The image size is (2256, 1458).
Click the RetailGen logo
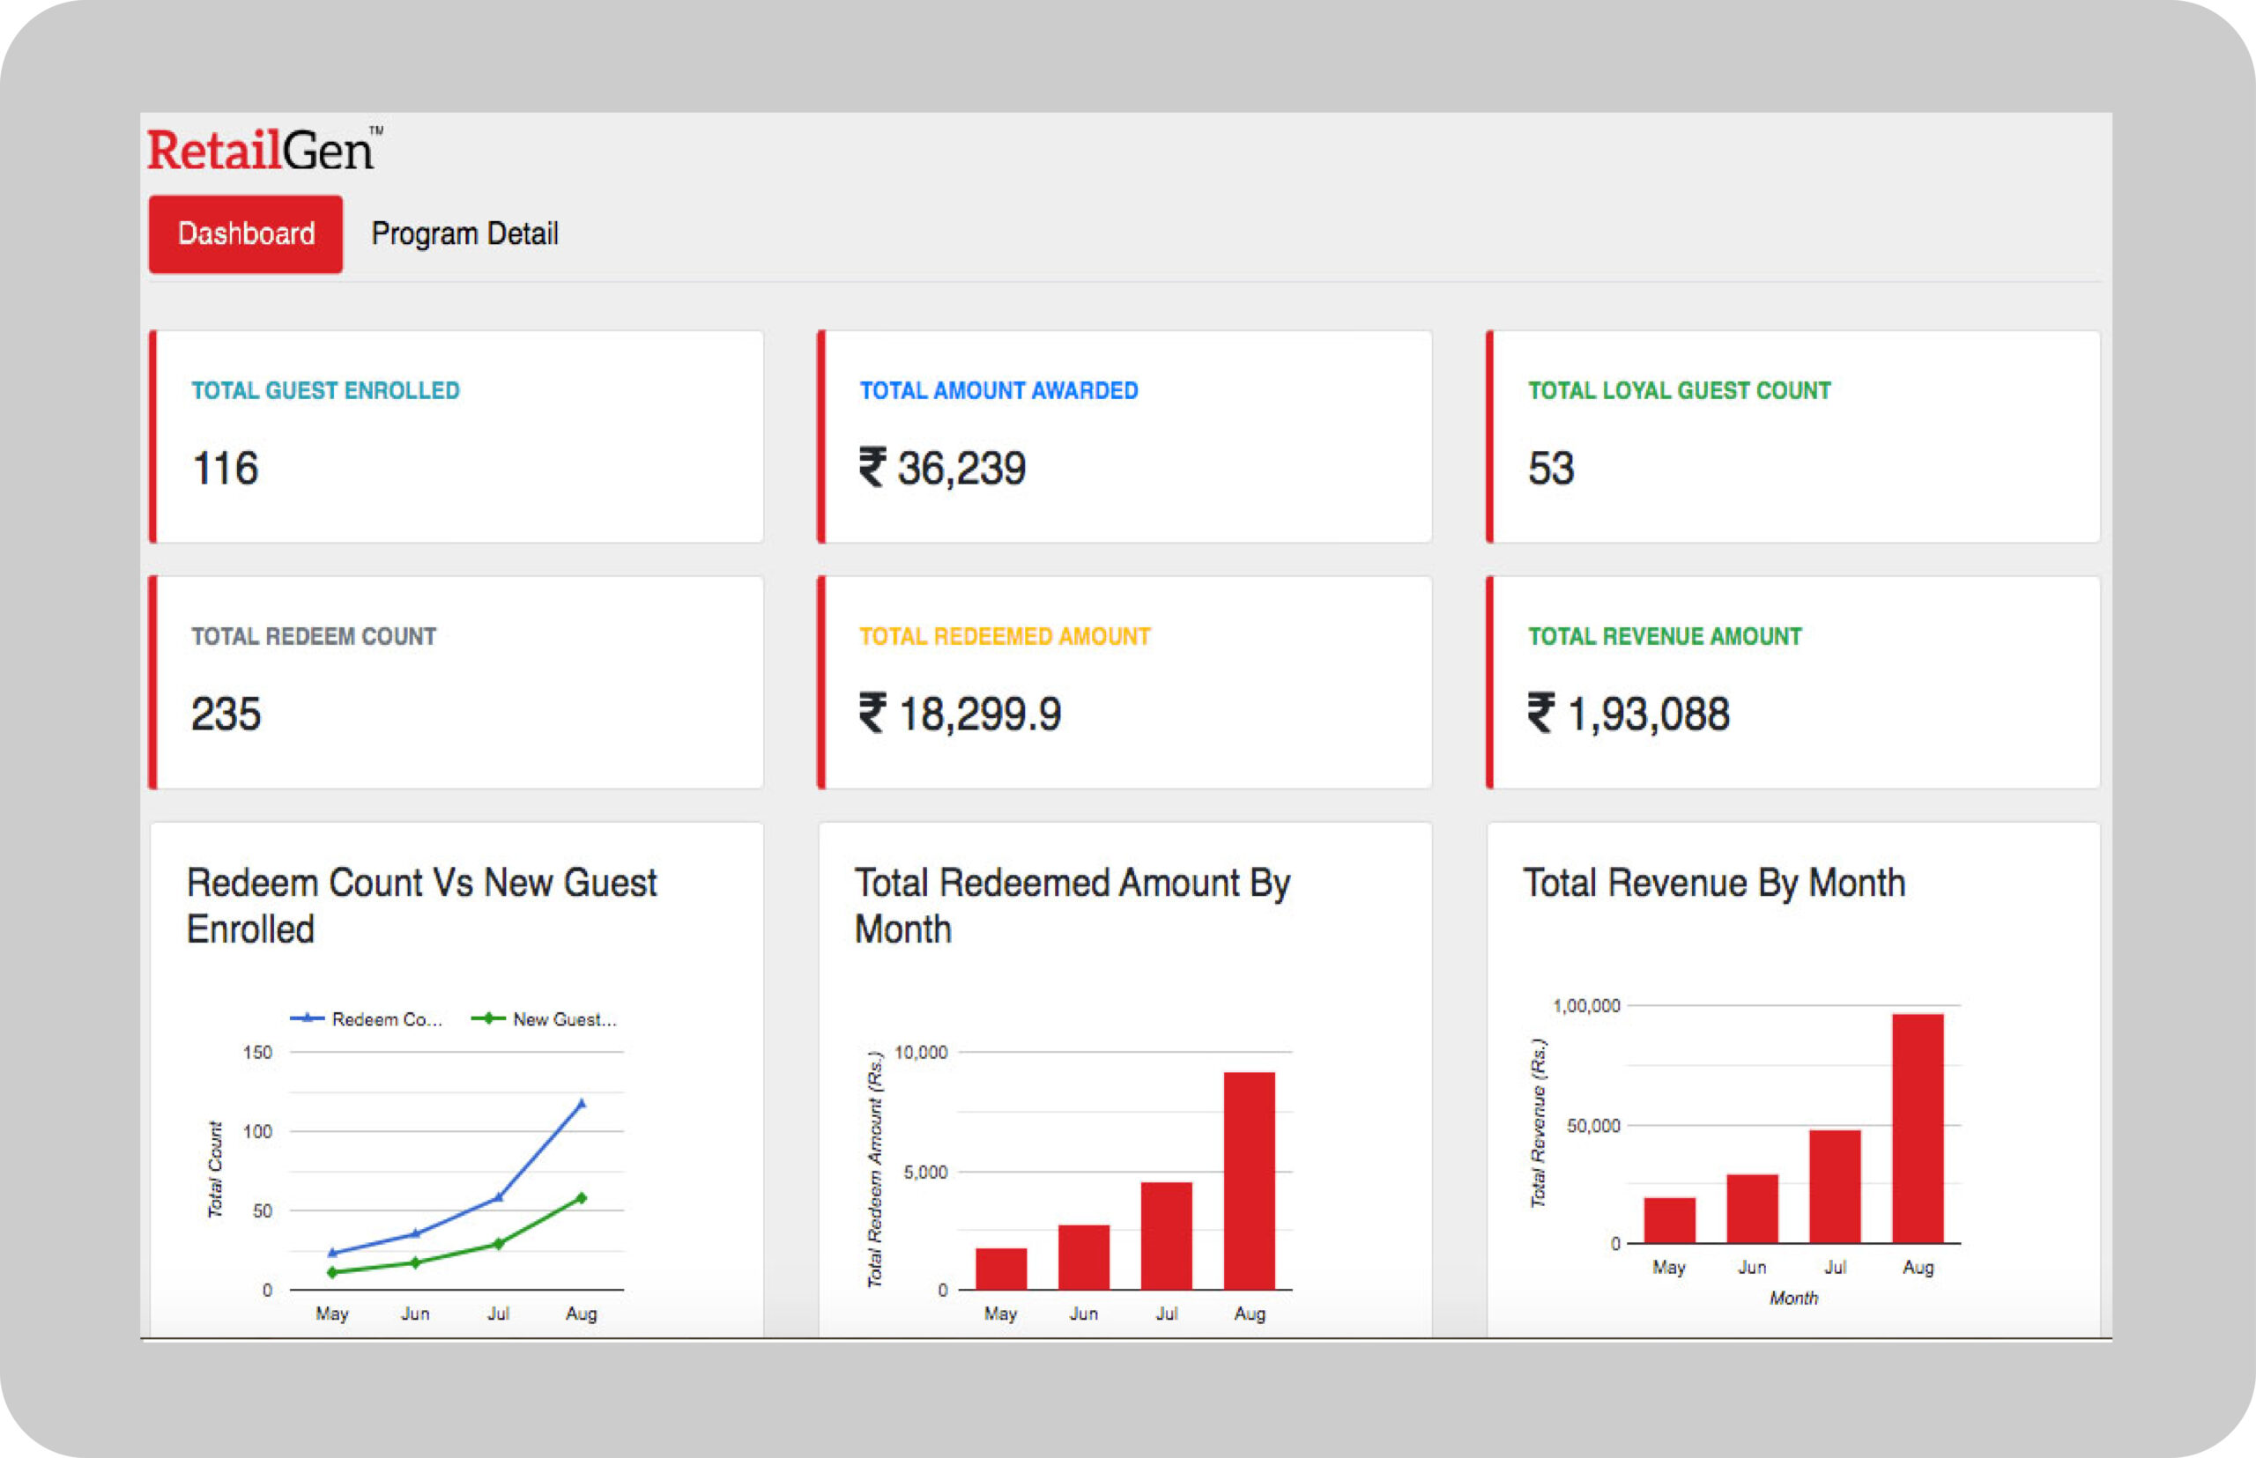click(263, 151)
